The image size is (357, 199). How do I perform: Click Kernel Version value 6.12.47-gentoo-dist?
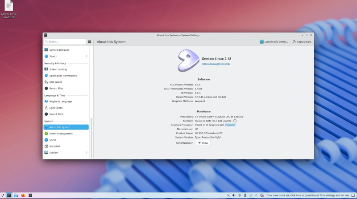click(210, 97)
